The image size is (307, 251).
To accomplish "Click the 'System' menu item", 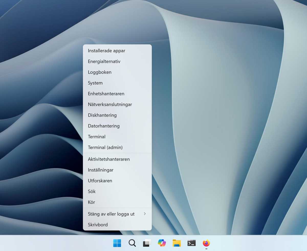I will [95, 83].
